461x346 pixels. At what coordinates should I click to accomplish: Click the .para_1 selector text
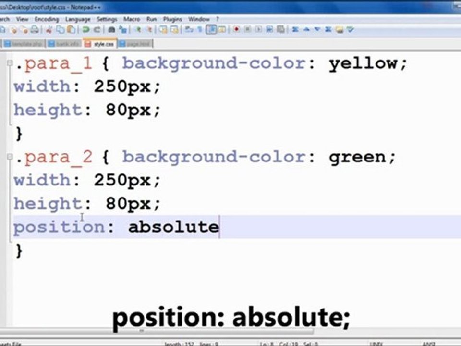click(x=54, y=64)
